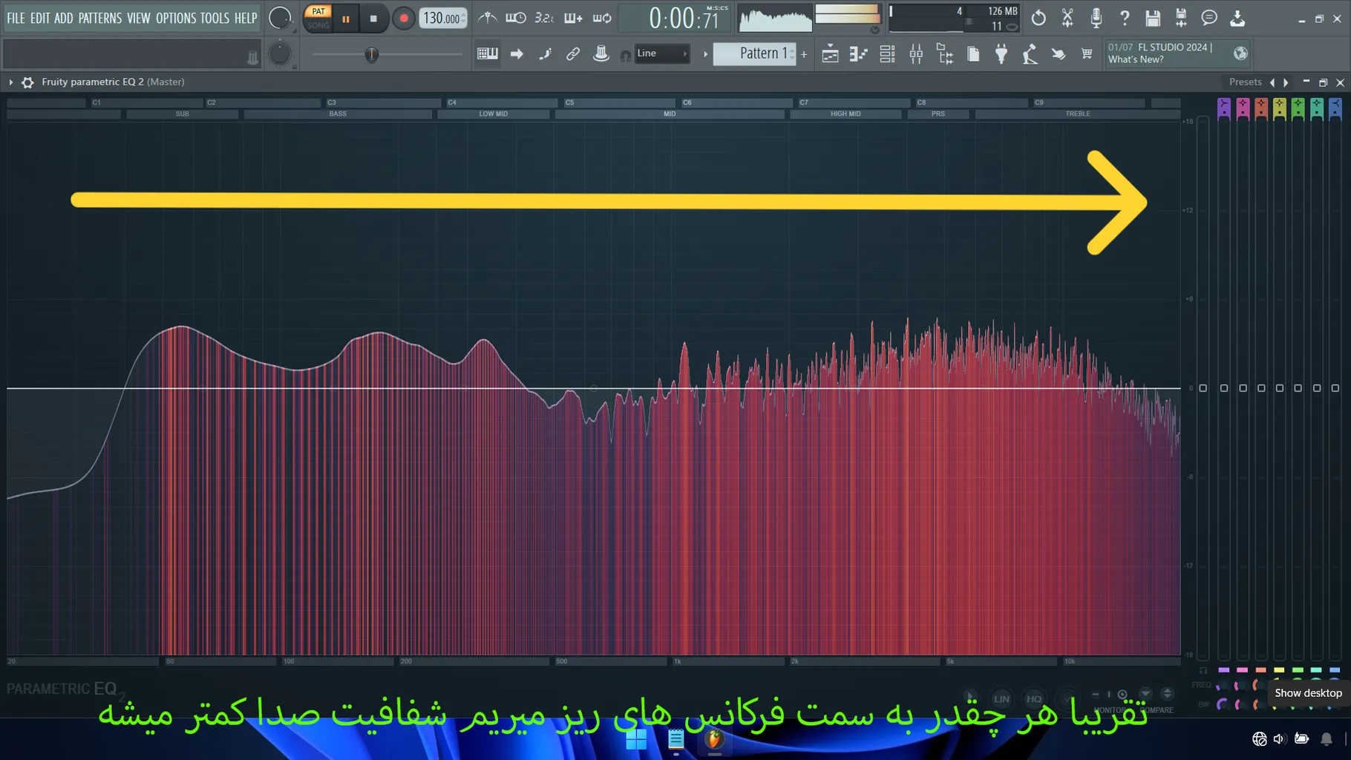Save the project with the floppy disk icon
This screenshot has width=1351, height=760.
[x=1153, y=18]
